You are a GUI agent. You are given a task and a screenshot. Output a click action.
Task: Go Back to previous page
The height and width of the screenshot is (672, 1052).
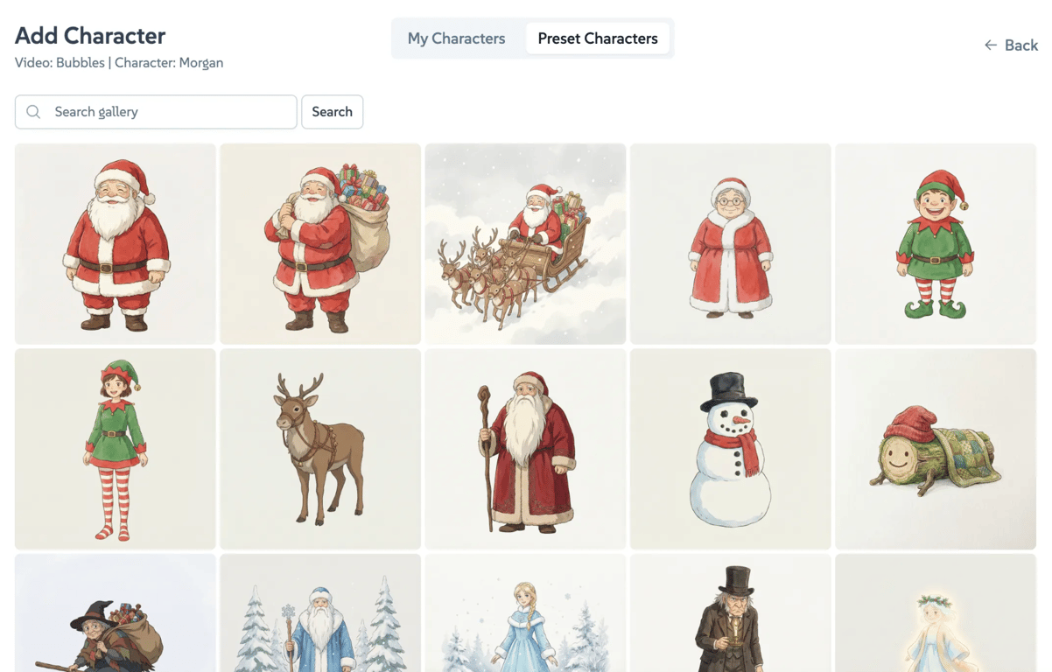tap(1011, 45)
